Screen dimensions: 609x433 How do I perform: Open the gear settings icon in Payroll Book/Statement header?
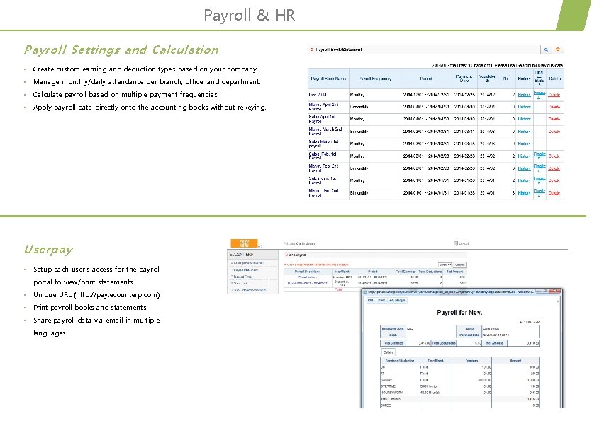(x=558, y=50)
